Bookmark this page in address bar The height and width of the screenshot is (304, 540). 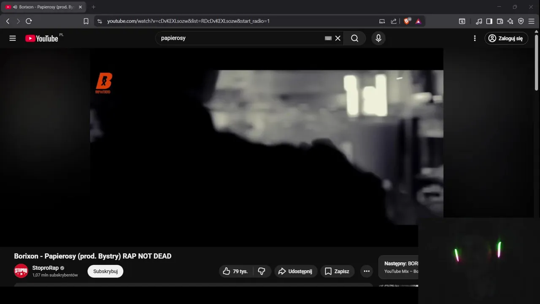coord(86,21)
